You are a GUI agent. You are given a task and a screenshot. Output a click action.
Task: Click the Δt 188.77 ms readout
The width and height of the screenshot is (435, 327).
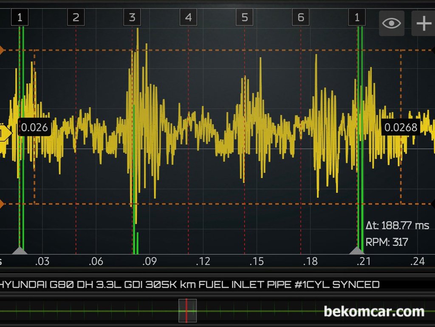(397, 225)
